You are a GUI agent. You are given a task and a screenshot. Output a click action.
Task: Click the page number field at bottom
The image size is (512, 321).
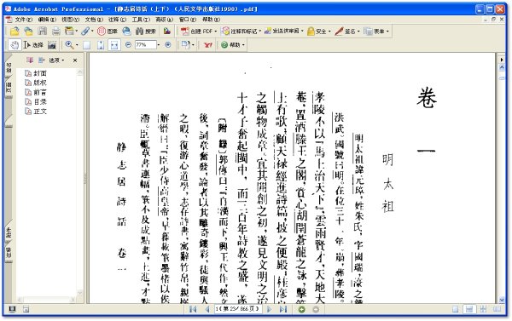pos(239,308)
